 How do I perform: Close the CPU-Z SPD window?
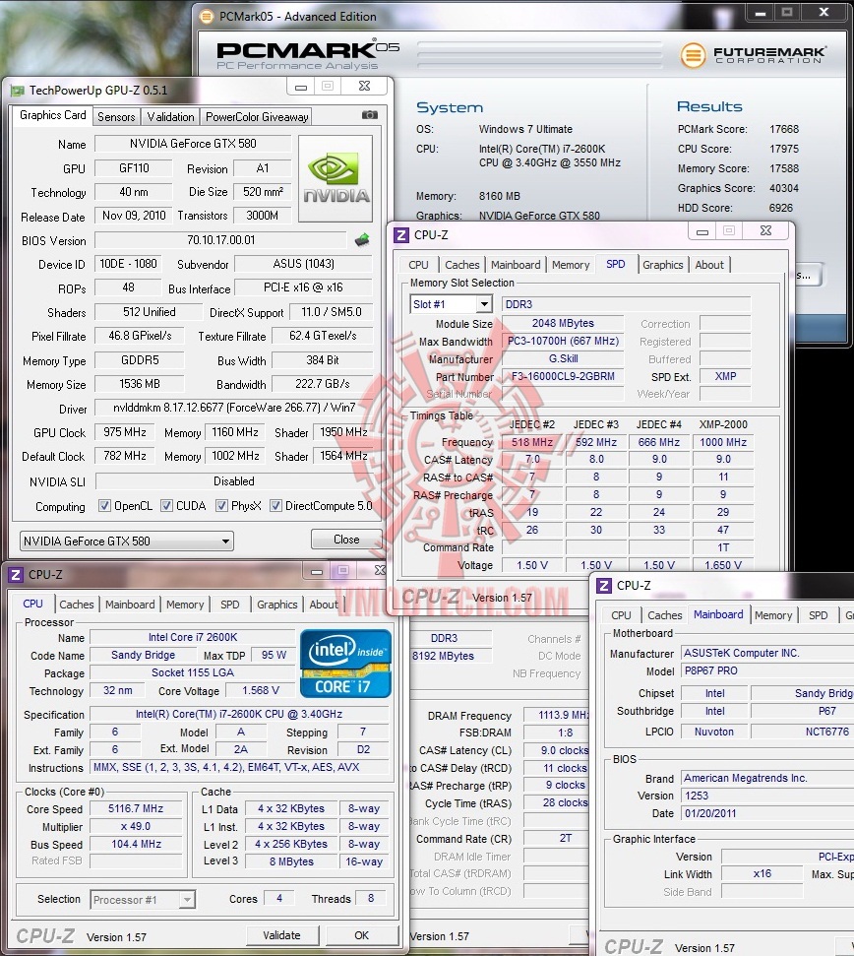(766, 230)
